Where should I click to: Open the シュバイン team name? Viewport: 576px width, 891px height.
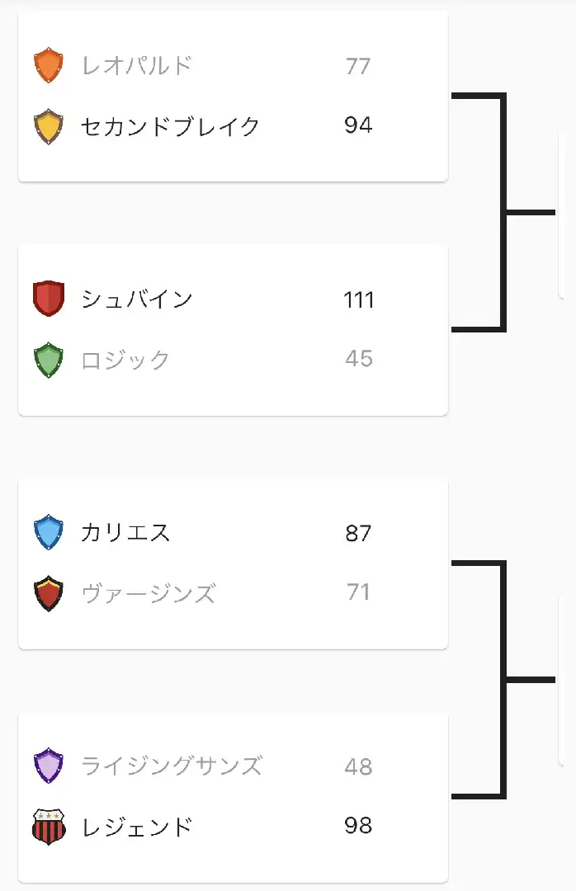click(x=136, y=299)
